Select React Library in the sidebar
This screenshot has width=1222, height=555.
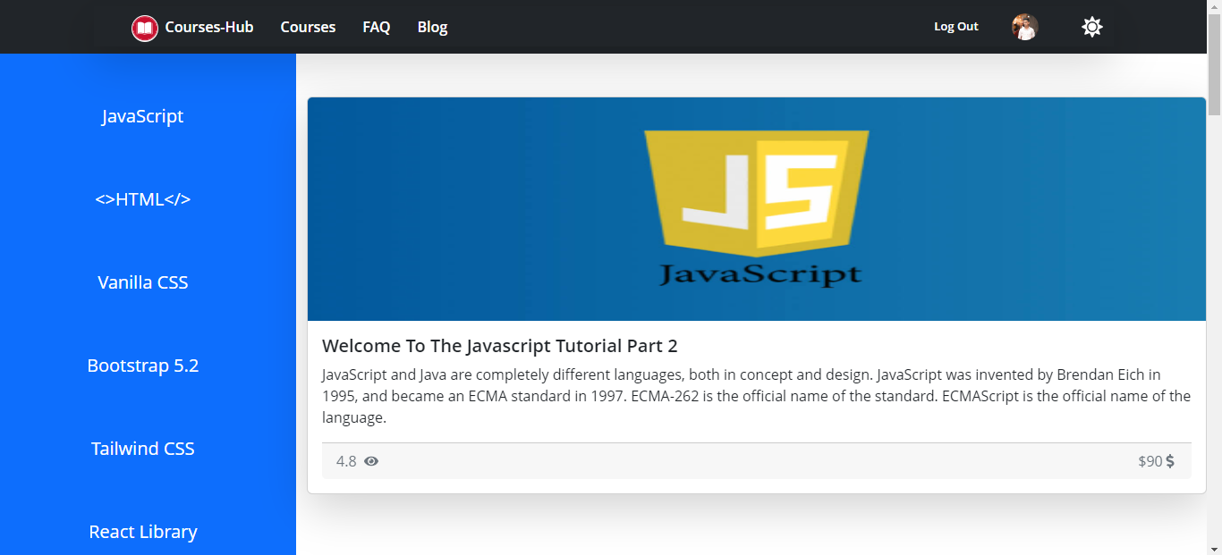[x=143, y=532]
